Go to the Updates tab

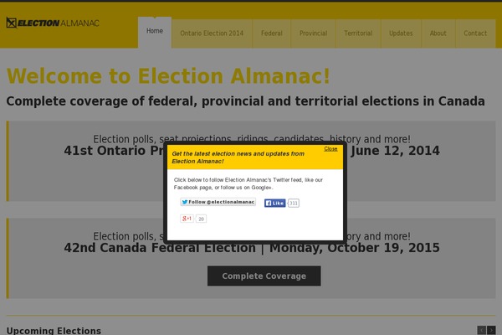pyautogui.click(x=401, y=33)
